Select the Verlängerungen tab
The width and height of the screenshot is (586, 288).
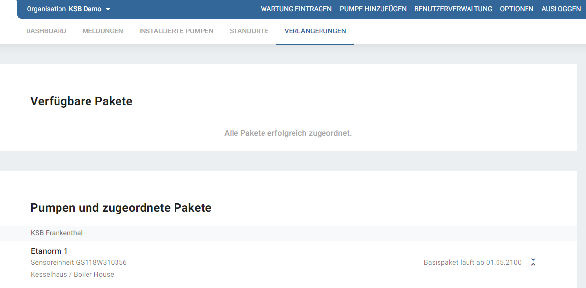pos(315,31)
